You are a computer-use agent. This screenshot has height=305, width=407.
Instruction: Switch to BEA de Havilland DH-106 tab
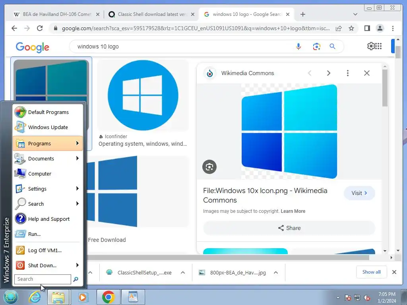tap(56, 14)
